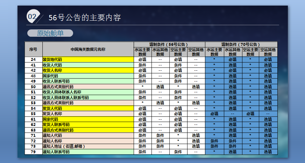The width and height of the screenshot is (305, 163).
Task: Select the 收货人具体联系人联系号码 cell
Action: pos(88,98)
